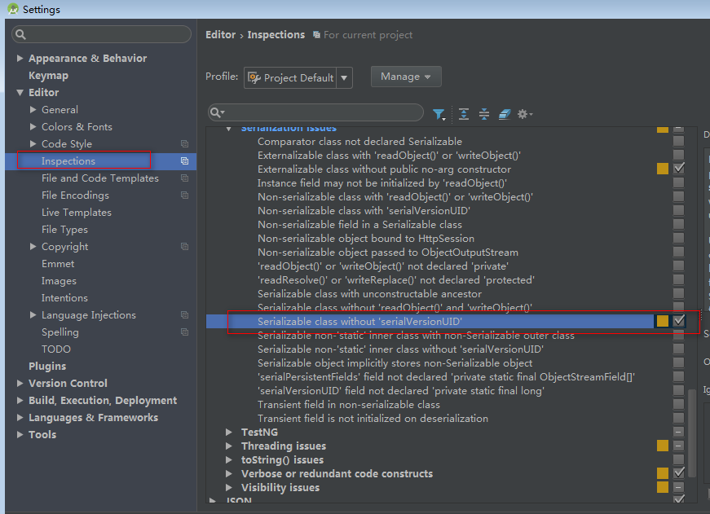Expand Colors & Fonts subsection arrow
Image resolution: width=710 pixels, height=514 pixels.
click(33, 127)
